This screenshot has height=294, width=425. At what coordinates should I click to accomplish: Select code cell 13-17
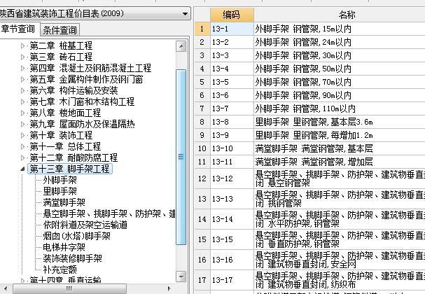click(232, 280)
